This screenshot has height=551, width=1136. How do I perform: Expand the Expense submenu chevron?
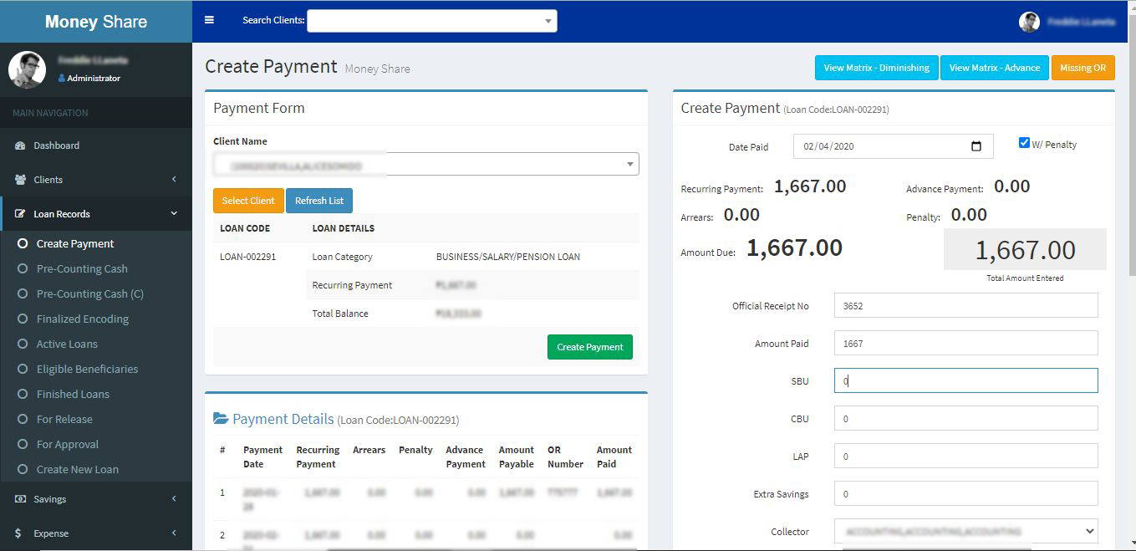[174, 533]
